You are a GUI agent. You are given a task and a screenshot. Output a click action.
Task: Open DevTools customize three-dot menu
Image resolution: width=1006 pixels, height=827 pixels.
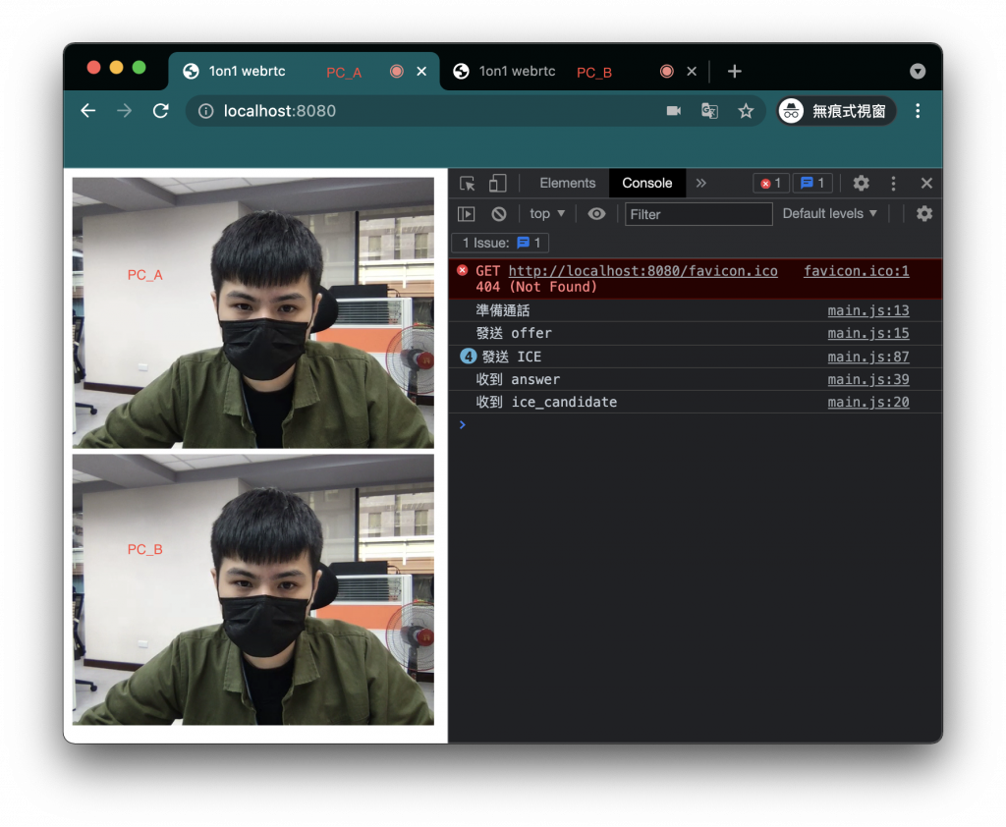tap(893, 184)
